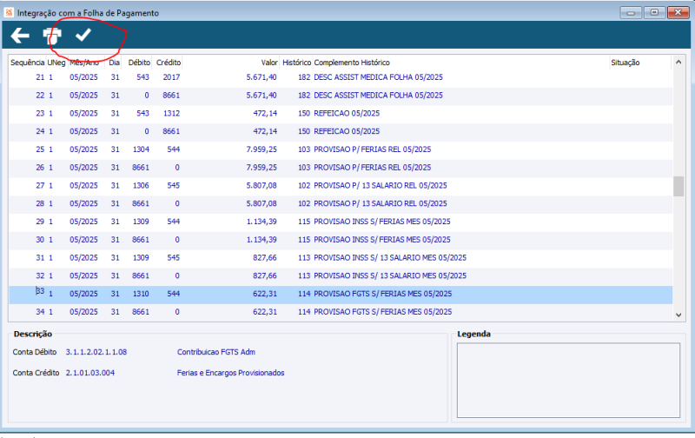Screen dimensions: 695x438
Task: Click the back arrow icon
Action: coord(20,36)
